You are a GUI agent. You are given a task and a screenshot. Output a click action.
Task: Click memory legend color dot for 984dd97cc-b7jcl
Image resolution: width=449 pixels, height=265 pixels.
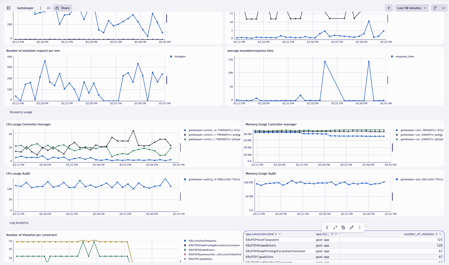(397, 130)
